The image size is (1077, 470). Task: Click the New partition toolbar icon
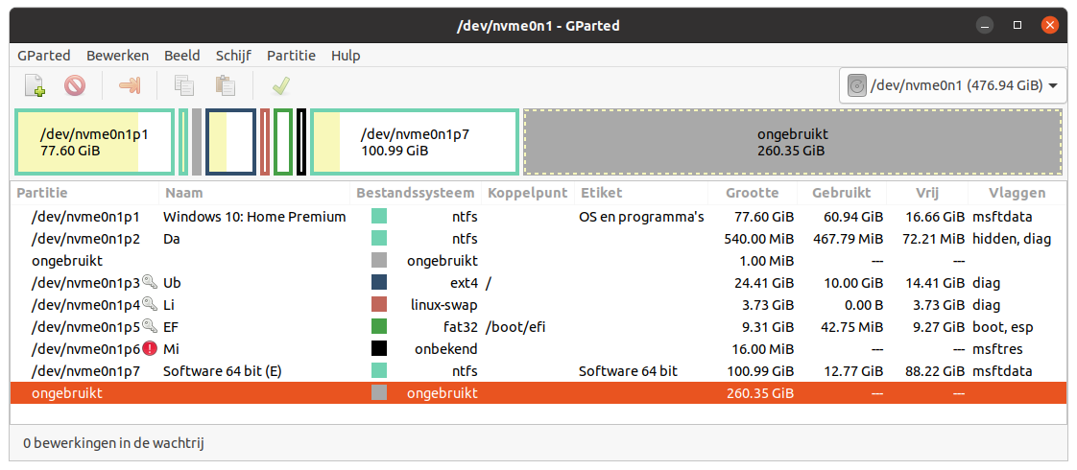[35, 86]
